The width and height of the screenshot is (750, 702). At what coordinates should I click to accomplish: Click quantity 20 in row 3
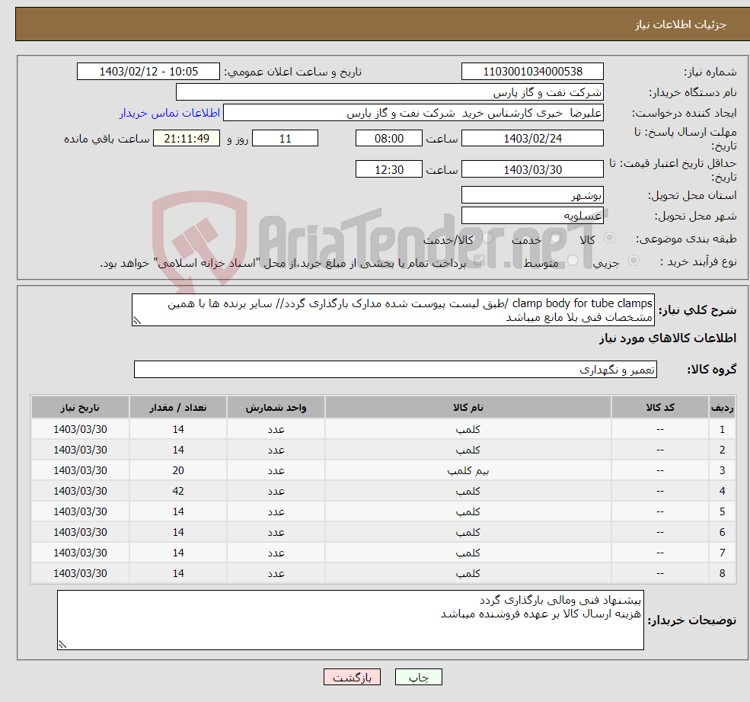pyautogui.click(x=178, y=471)
